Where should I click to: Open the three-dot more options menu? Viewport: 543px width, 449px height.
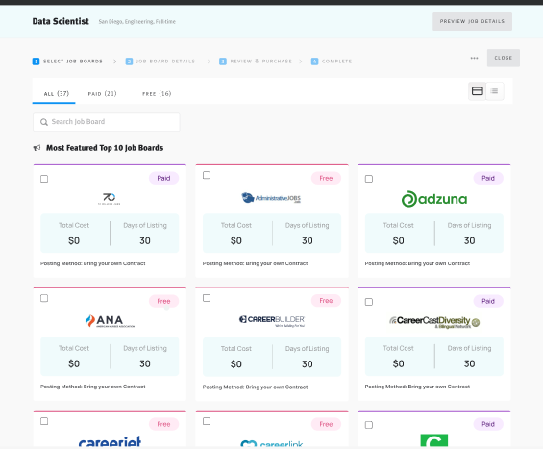(x=474, y=58)
